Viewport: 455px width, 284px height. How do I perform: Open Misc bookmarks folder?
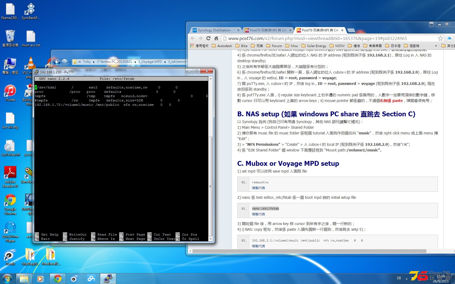291,46
